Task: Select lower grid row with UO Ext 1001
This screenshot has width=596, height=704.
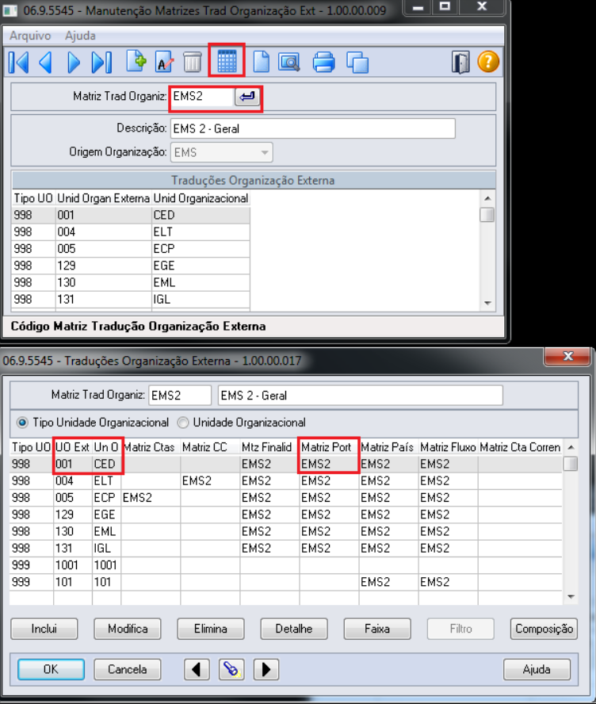Action: click(x=286, y=565)
